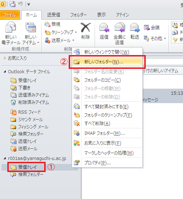Click the 削除 delete X button
183x199 pixels.
point(85,31)
